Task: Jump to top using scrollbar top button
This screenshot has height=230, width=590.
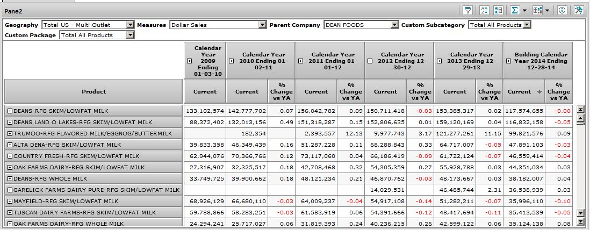Action: (x=580, y=110)
